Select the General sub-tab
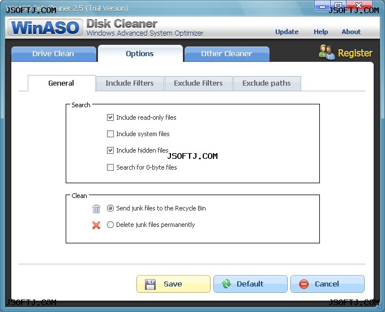The height and width of the screenshot is (312, 385). pyautogui.click(x=61, y=83)
